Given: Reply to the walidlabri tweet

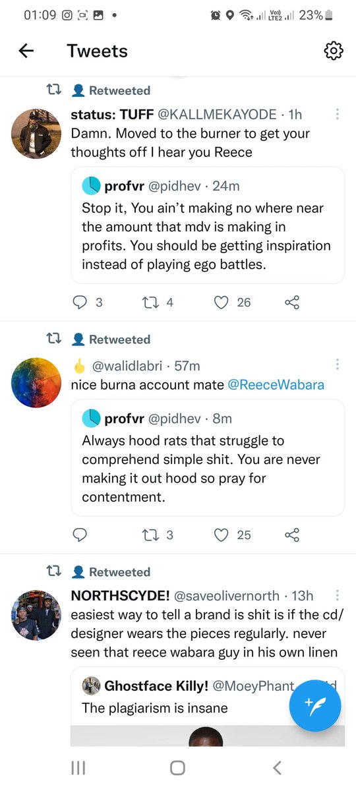Looking at the screenshot, I should click(x=79, y=535).
